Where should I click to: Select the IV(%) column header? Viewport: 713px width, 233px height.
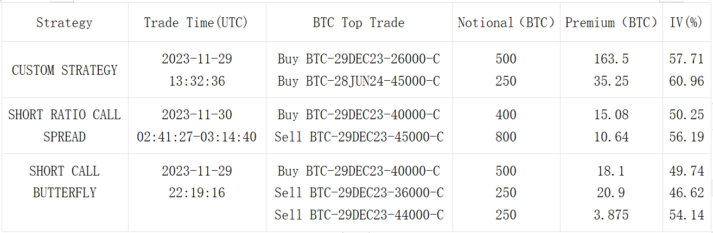(686, 23)
